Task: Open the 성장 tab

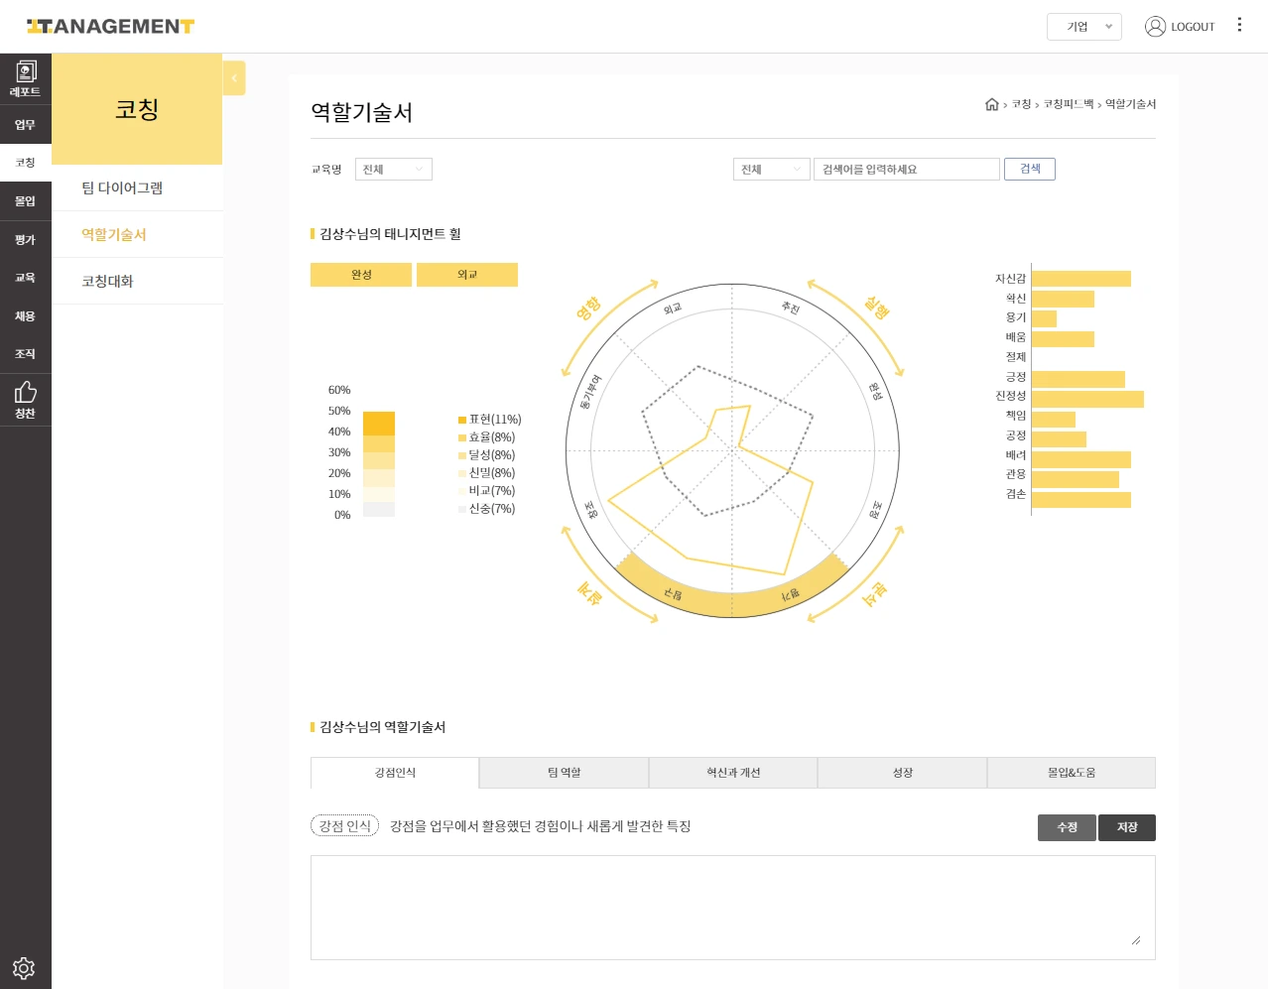Action: pyautogui.click(x=902, y=773)
